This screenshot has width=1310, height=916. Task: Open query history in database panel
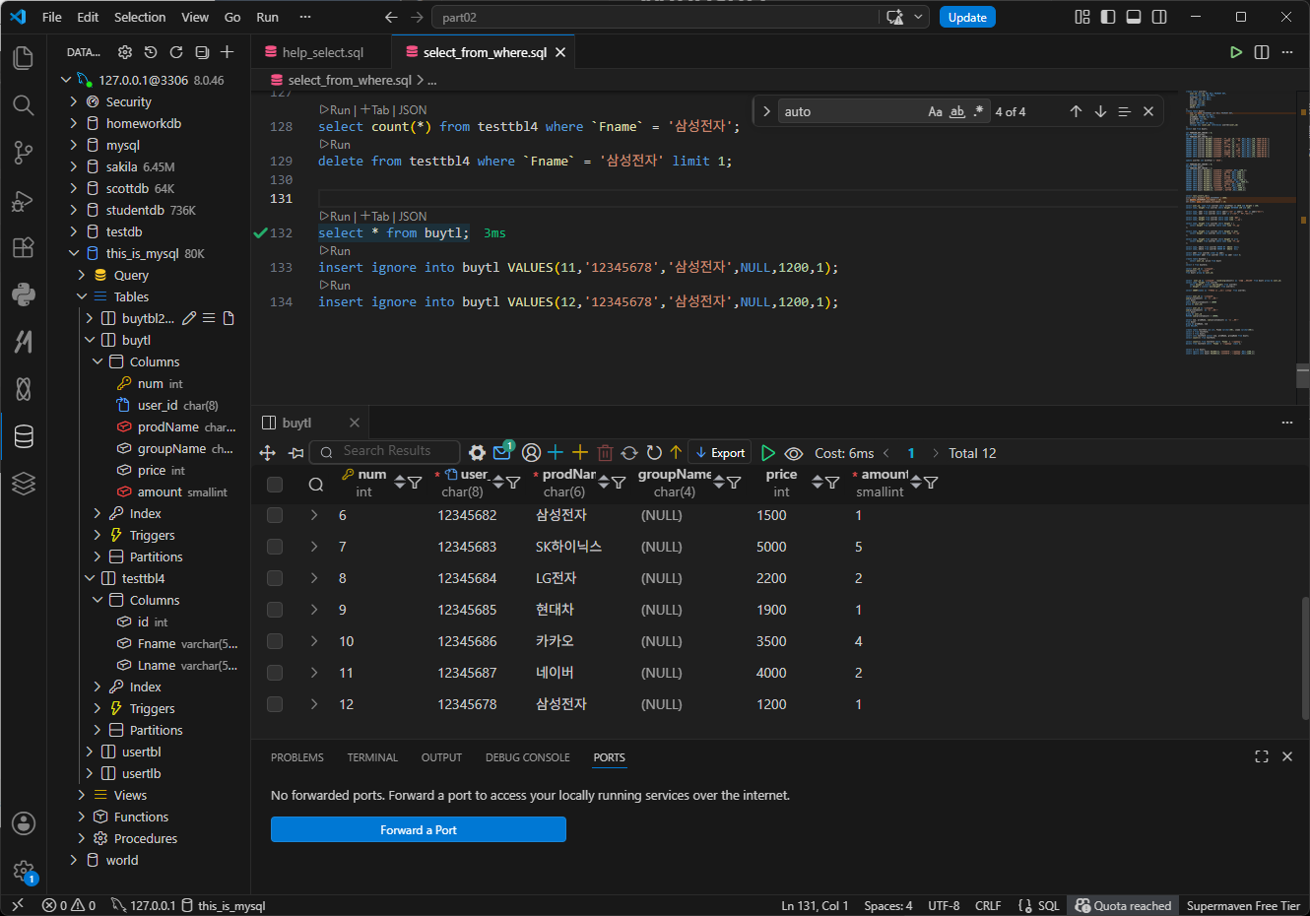151,52
